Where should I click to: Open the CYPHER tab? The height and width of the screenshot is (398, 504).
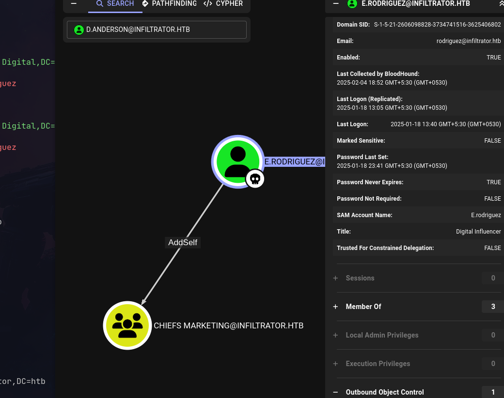click(229, 4)
